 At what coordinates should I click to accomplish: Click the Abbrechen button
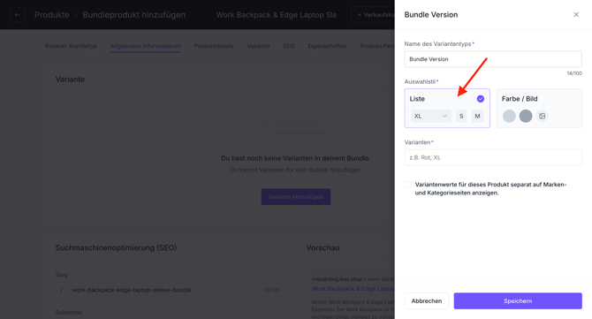click(427, 300)
